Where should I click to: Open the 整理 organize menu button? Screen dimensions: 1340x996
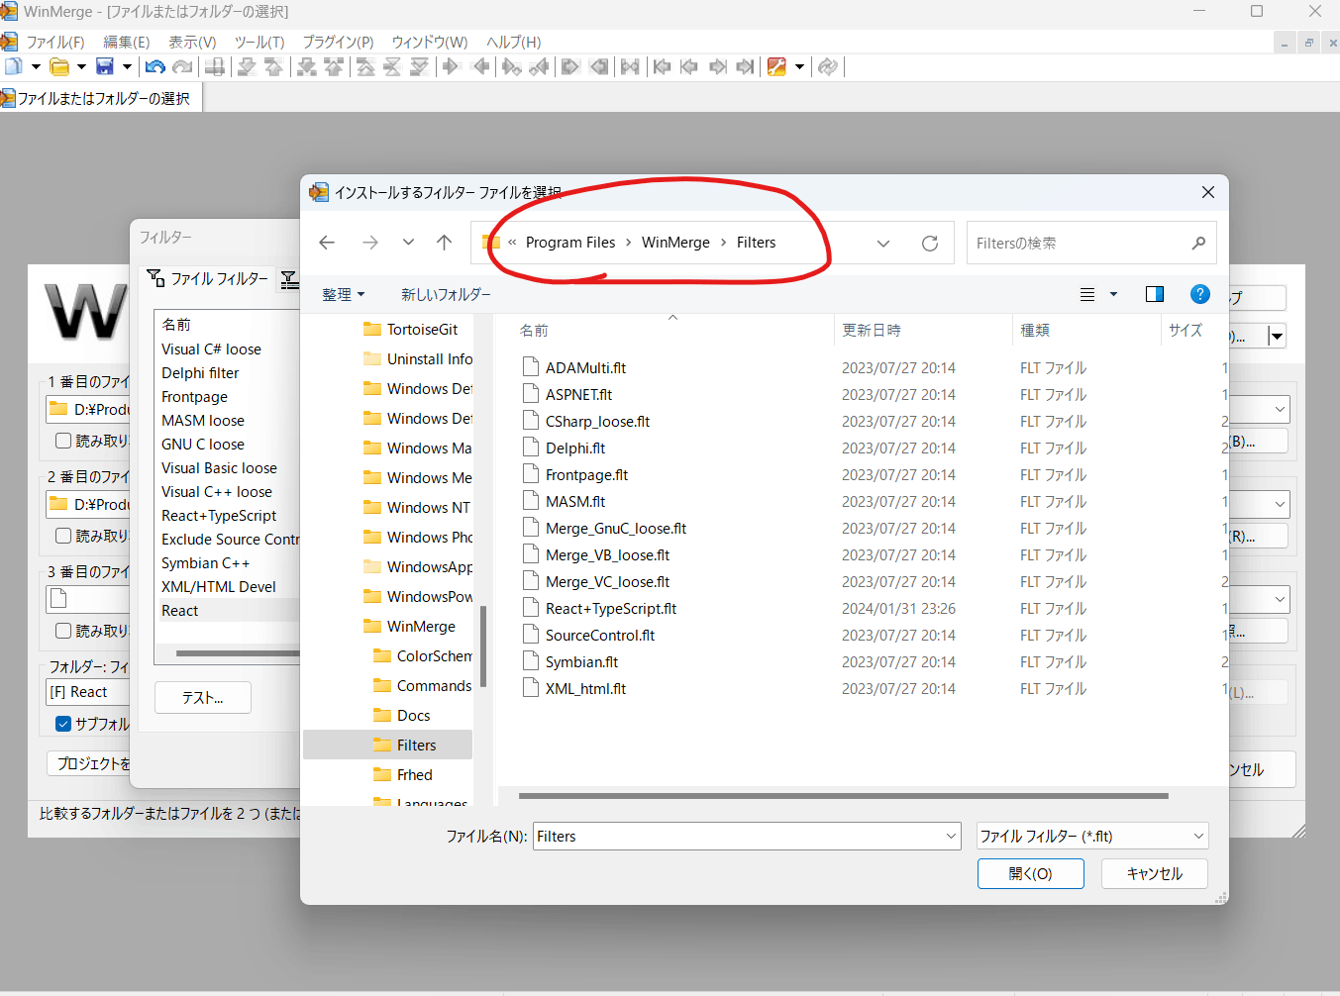(344, 294)
